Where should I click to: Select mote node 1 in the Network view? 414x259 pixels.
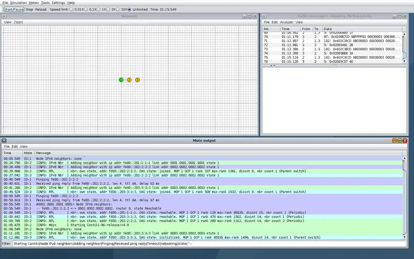121,80
